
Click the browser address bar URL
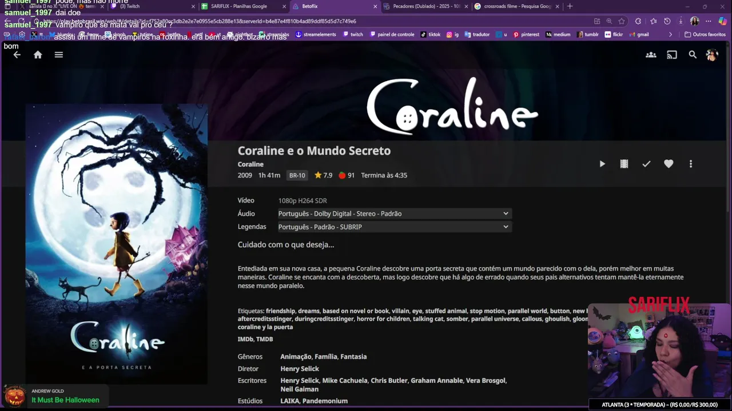tap(200, 21)
